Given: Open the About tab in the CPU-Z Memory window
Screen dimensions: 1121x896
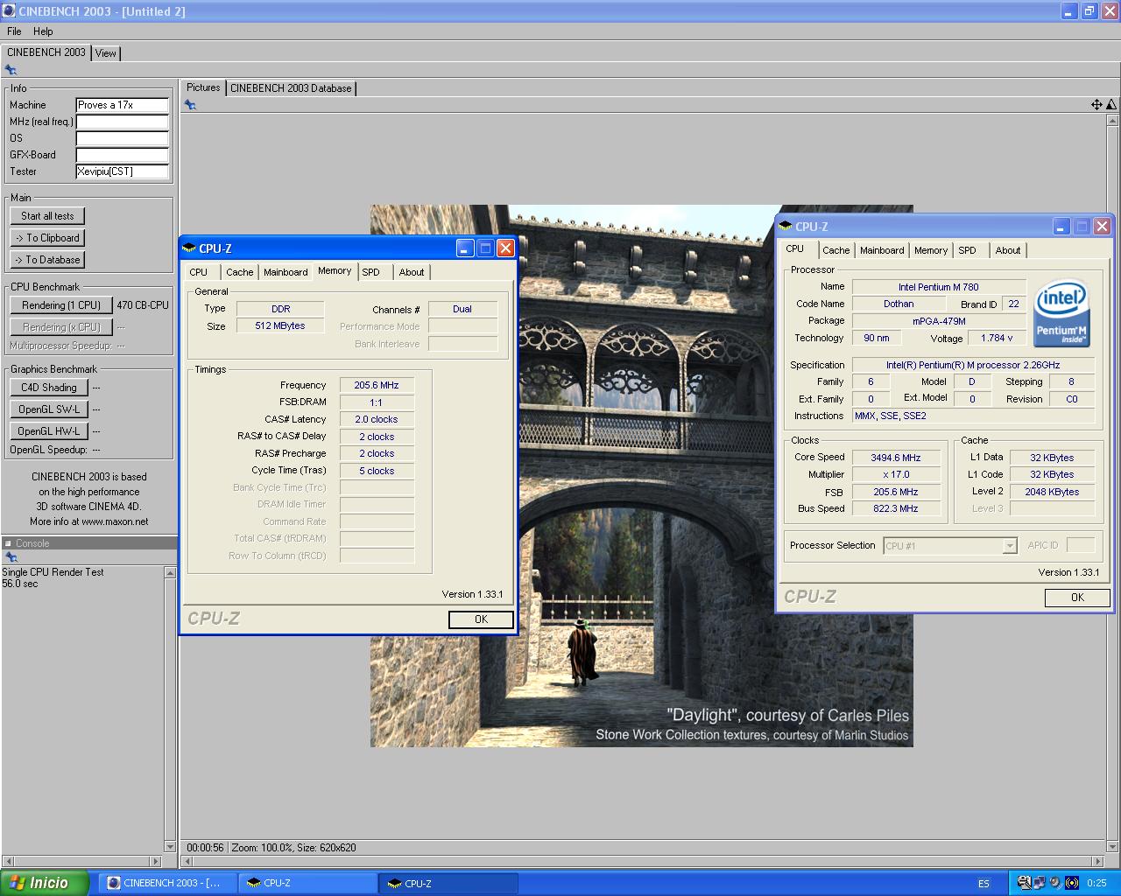Looking at the screenshot, I should coord(412,272).
